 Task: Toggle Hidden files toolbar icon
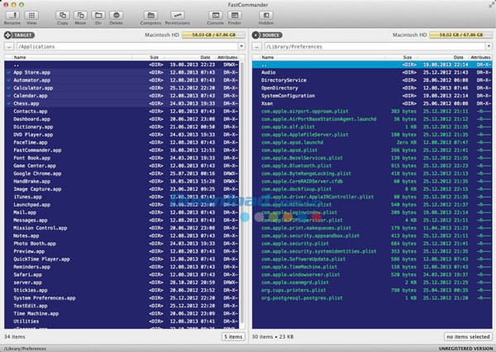coord(266,15)
